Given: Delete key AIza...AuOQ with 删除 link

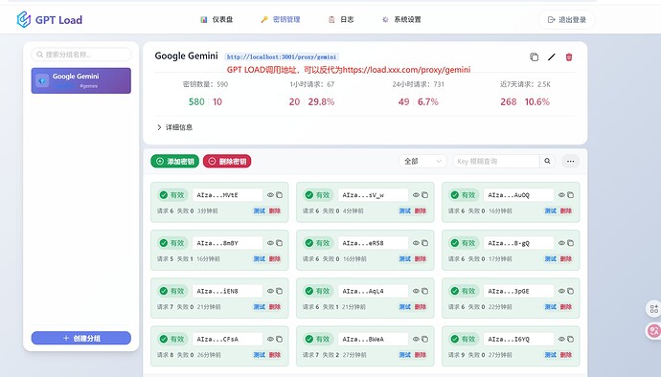Looking at the screenshot, I should tap(566, 211).
